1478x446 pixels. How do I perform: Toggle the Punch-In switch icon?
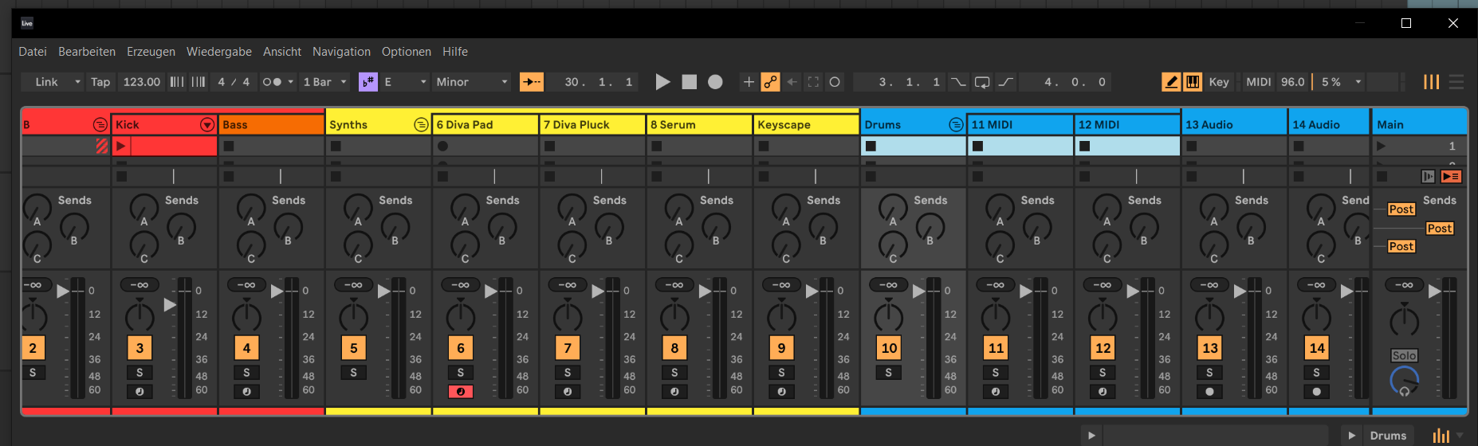959,82
